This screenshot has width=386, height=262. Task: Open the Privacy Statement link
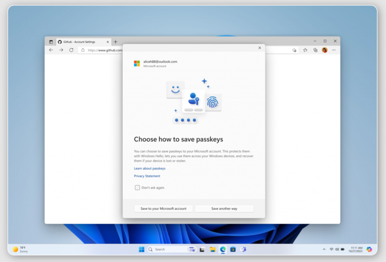pos(147,176)
